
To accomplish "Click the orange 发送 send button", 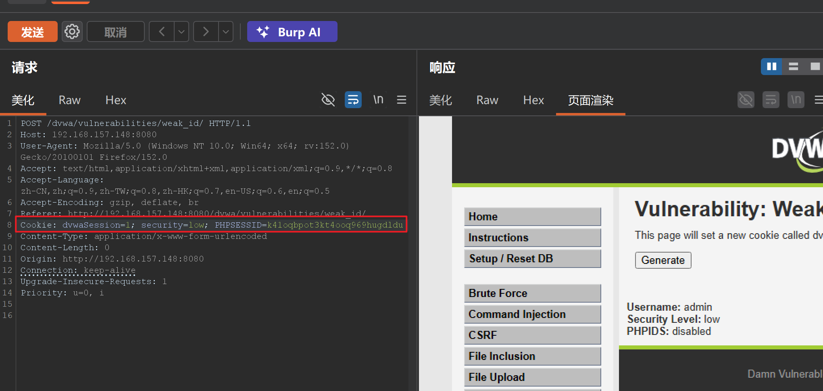I will pos(33,32).
